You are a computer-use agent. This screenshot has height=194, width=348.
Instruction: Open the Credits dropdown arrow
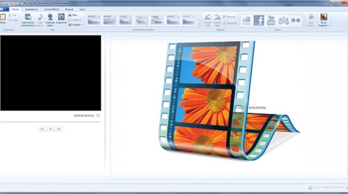click(x=82, y=25)
